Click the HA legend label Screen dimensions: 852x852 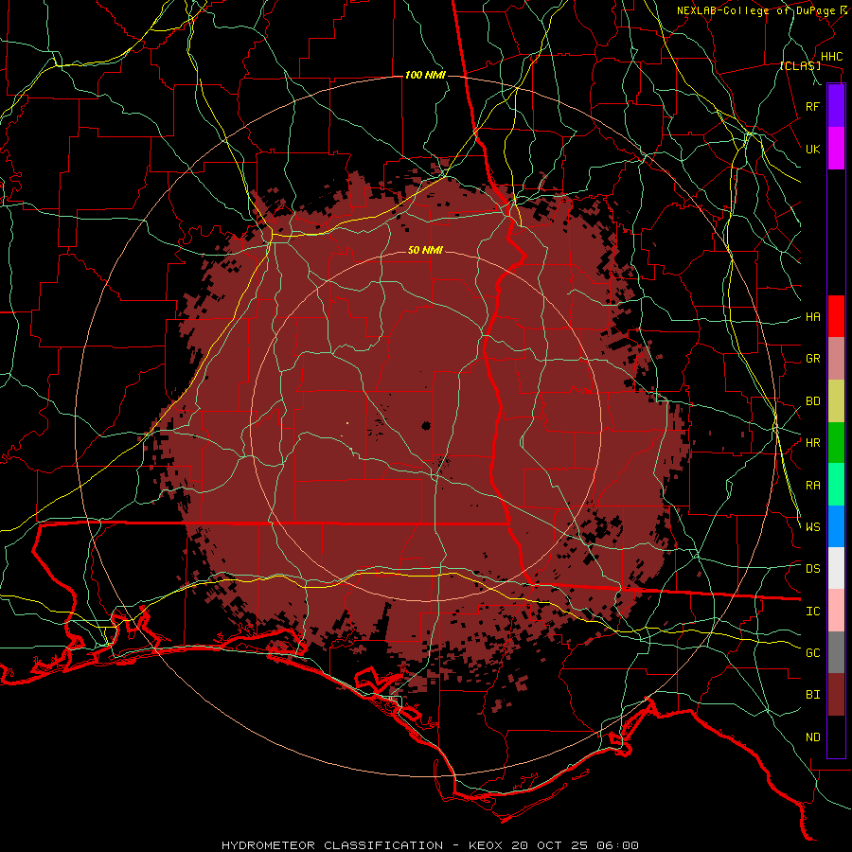tap(813, 317)
